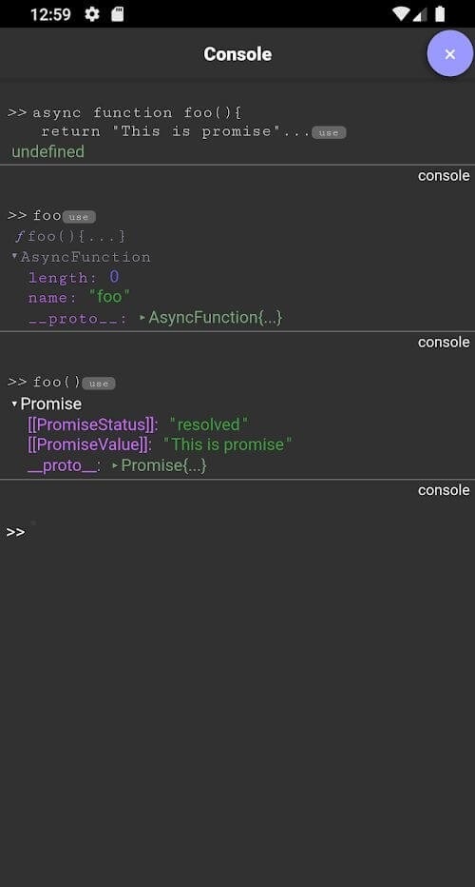The height and width of the screenshot is (887, 475).
Task: Click the console input prompt line
Action: (237, 532)
